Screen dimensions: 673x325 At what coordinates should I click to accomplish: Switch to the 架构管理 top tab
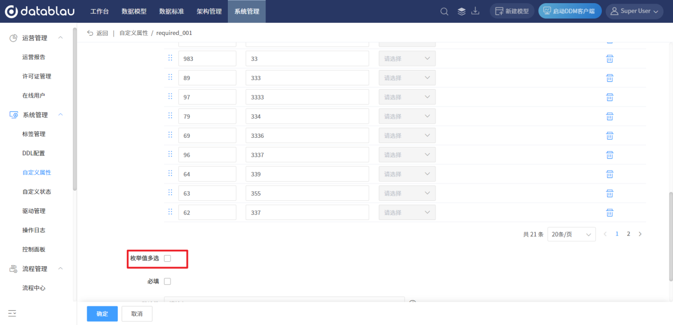(x=209, y=11)
